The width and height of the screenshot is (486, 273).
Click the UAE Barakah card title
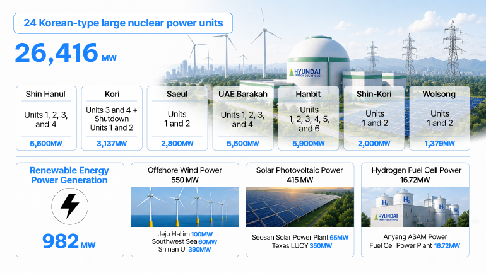(243, 94)
